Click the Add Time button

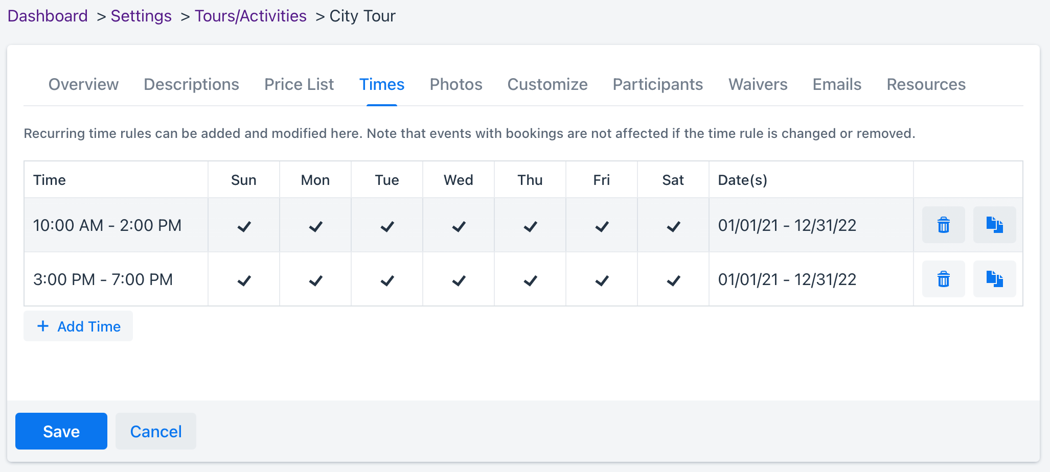(x=78, y=326)
